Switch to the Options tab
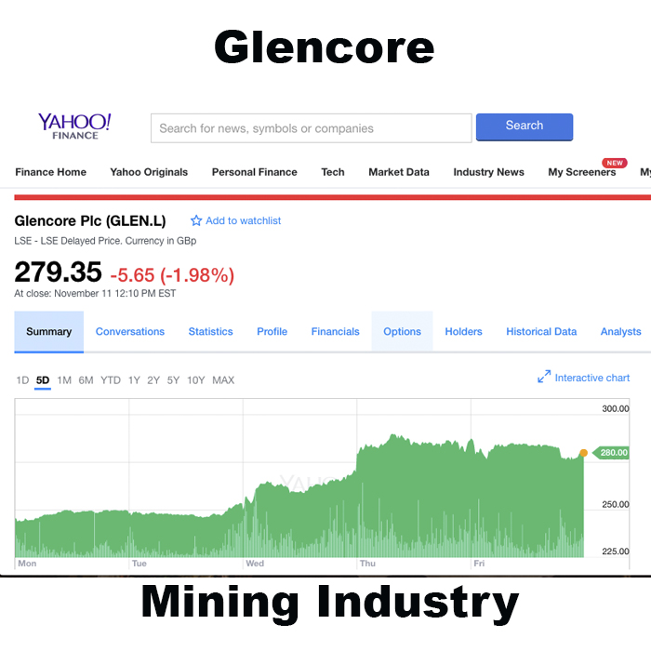This screenshot has height=651, width=651. [x=402, y=332]
